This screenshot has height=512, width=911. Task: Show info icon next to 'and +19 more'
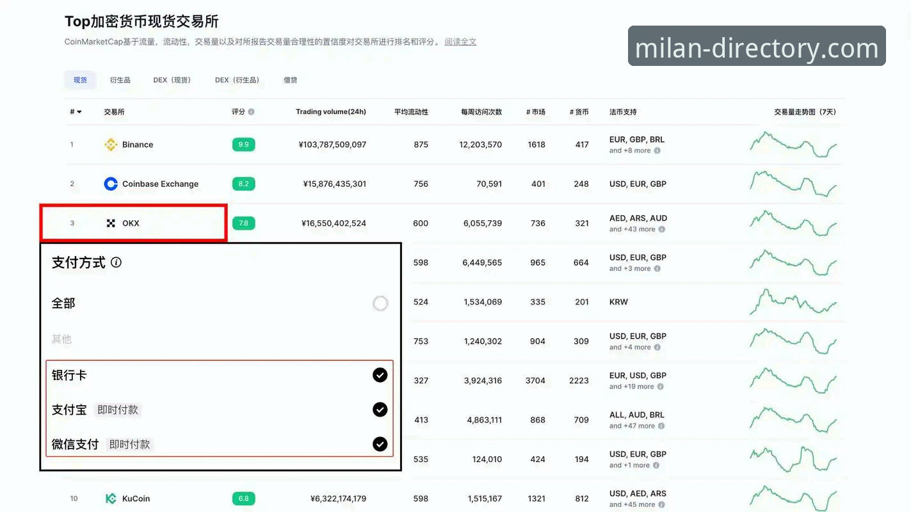(661, 387)
